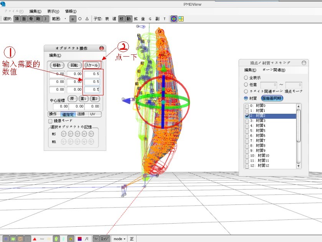This screenshot has height=242, width=322.
Task: Click the blue circle icon in bottom toolbar
Action: 6,239
